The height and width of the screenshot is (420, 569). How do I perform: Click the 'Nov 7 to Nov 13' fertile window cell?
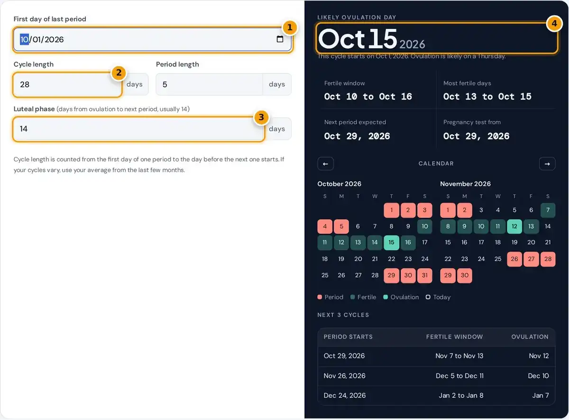pyautogui.click(x=459, y=356)
